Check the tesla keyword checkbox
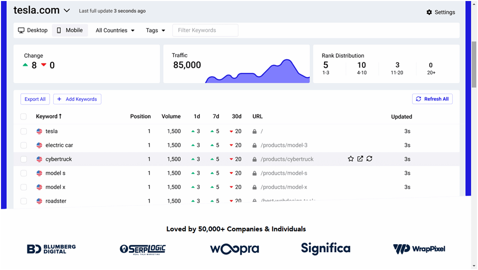The image size is (478, 270). (23, 131)
